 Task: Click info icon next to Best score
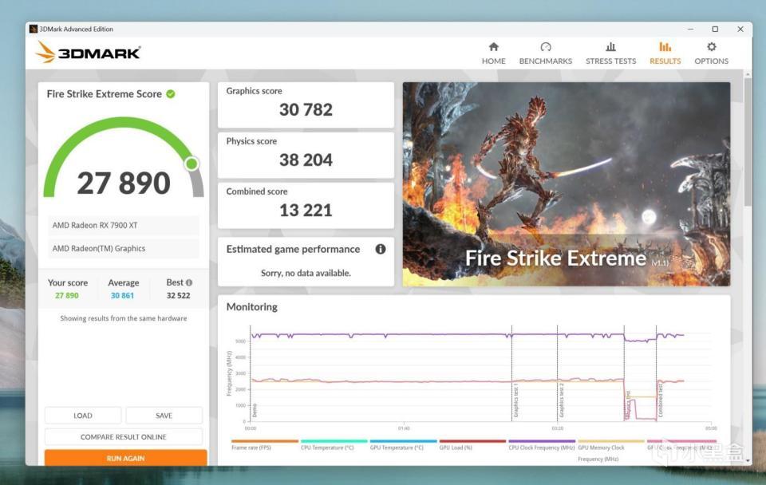click(x=189, y=282)
